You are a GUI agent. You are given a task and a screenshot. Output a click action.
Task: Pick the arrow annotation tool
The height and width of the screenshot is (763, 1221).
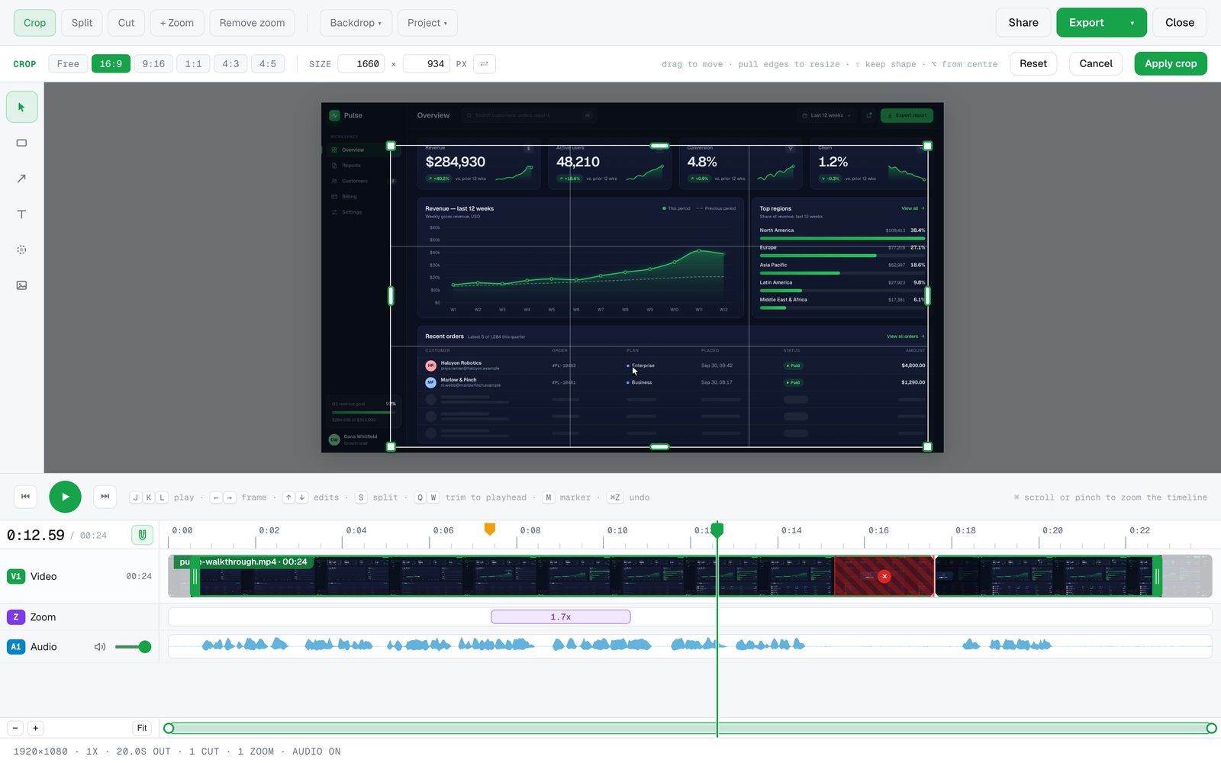(21, 179)
